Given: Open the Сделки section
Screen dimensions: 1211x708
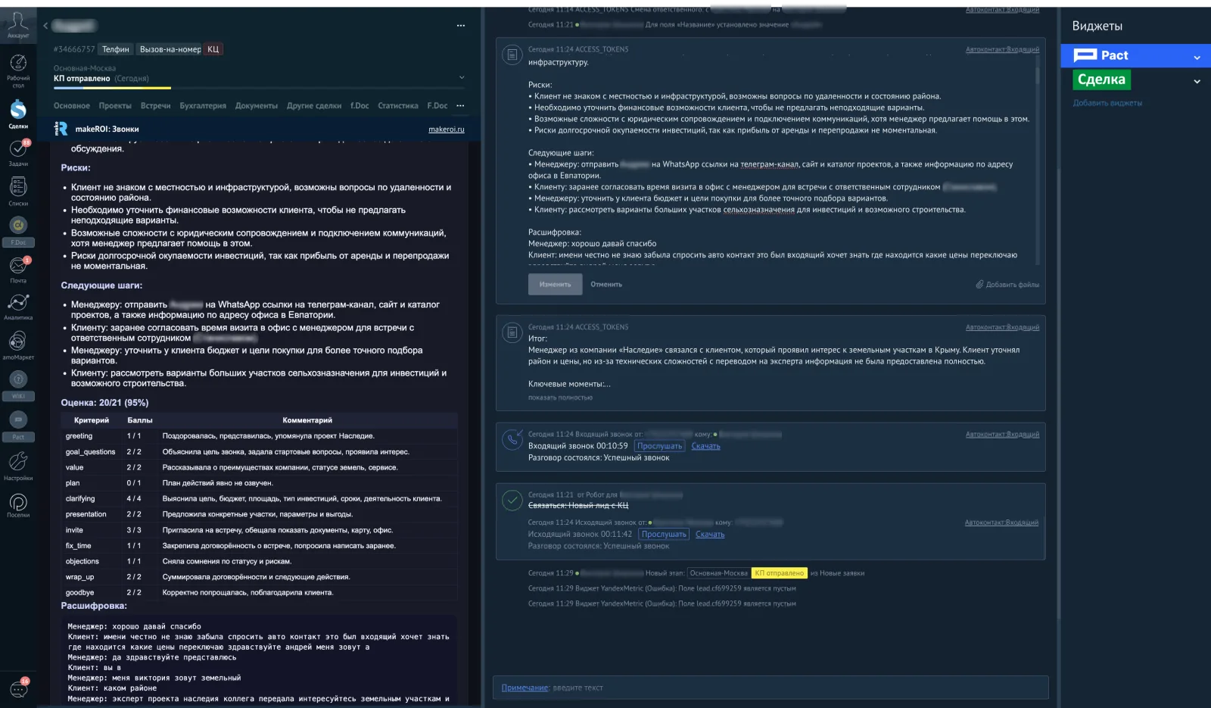Looking at the screenshot, I should [18, 114].
